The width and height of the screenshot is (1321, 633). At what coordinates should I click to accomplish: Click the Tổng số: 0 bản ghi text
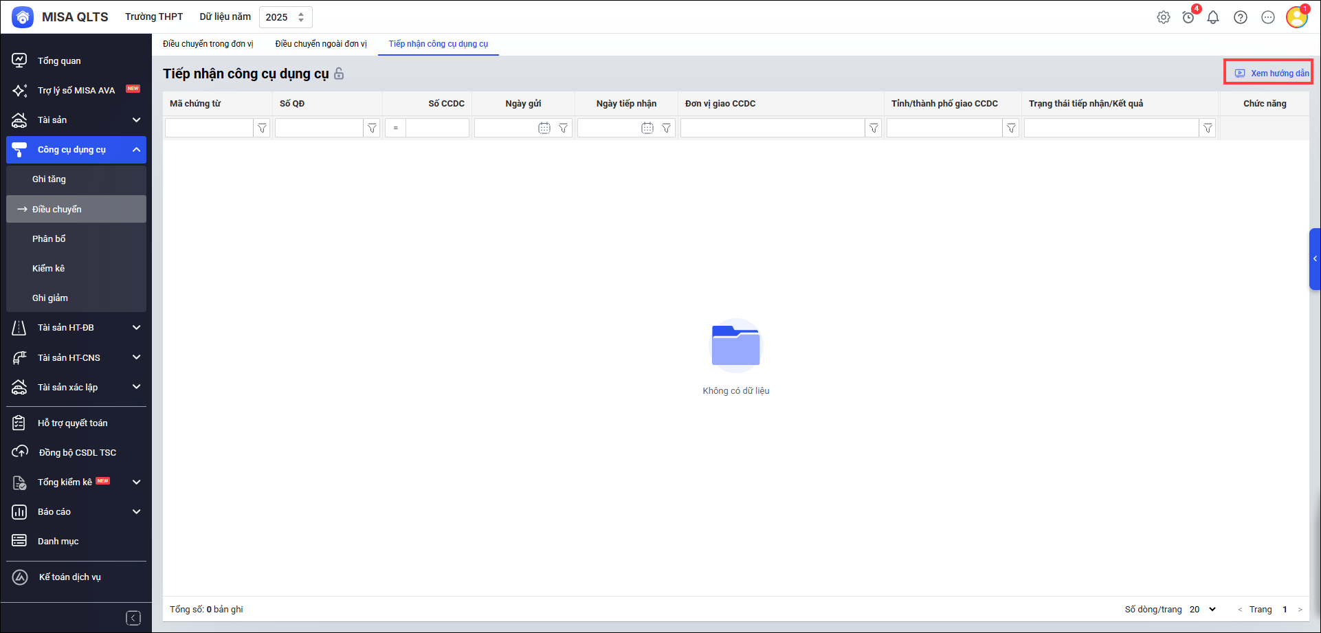[206, 610]
